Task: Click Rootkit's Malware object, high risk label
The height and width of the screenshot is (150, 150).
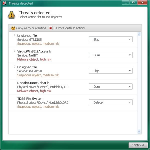Action: point(34,91)
